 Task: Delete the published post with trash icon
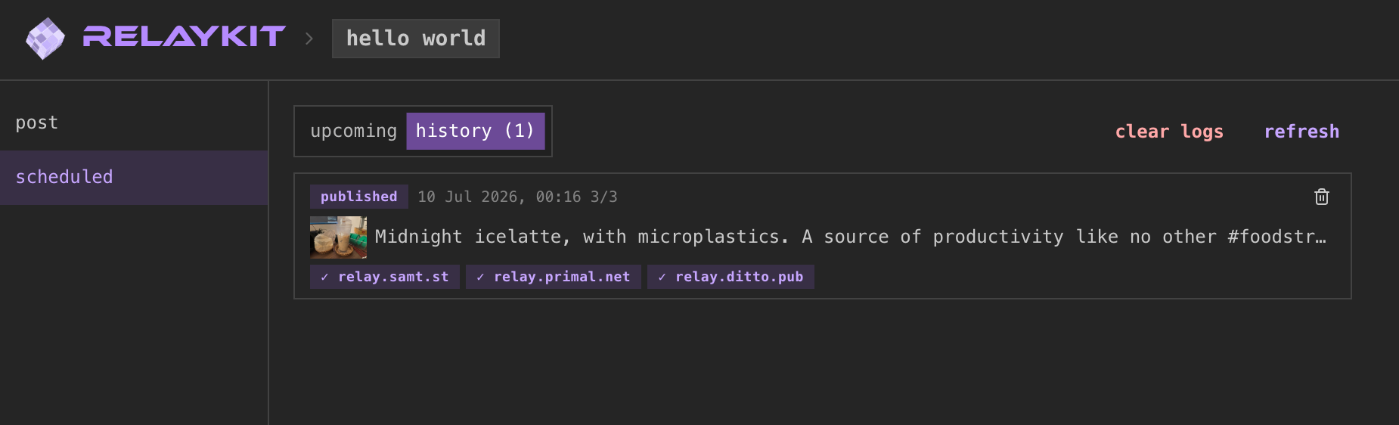pyautogui.click(x=1321, y=197)
